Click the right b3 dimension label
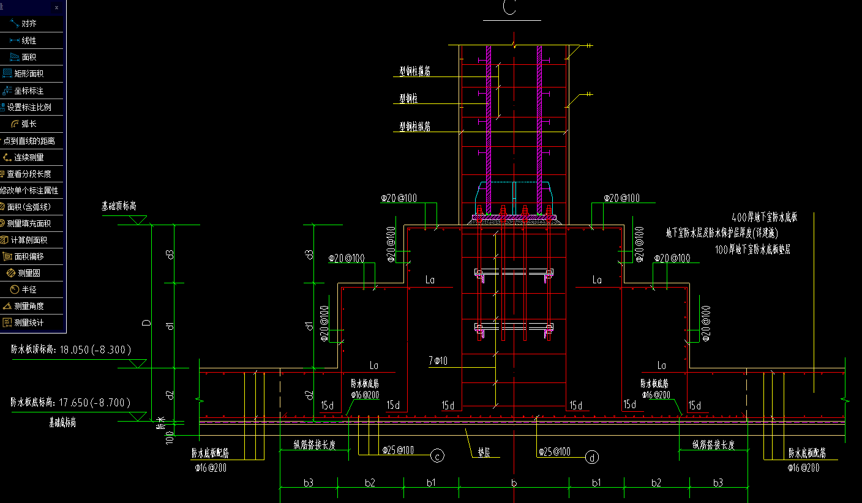Image resolution: width=862 pixels, height=503 pixels. (718, 483)
